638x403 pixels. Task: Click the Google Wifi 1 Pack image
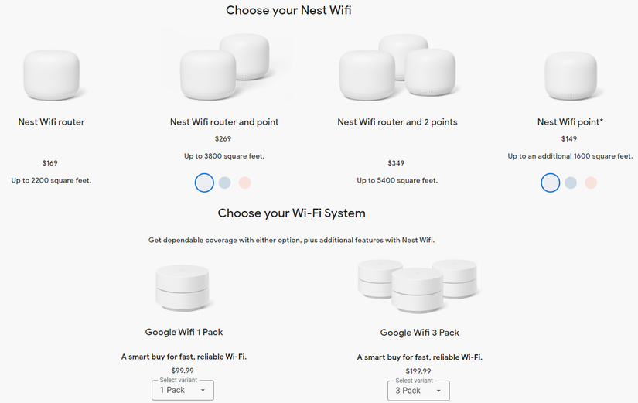pos(183,287)
